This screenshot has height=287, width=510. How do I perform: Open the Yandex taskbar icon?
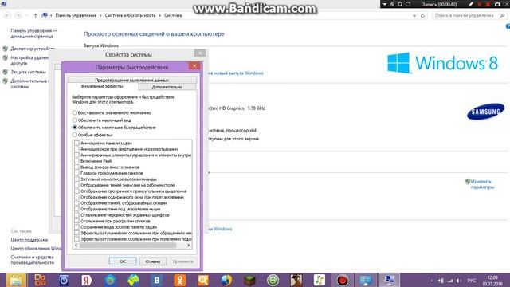click(x=87, y=280)
